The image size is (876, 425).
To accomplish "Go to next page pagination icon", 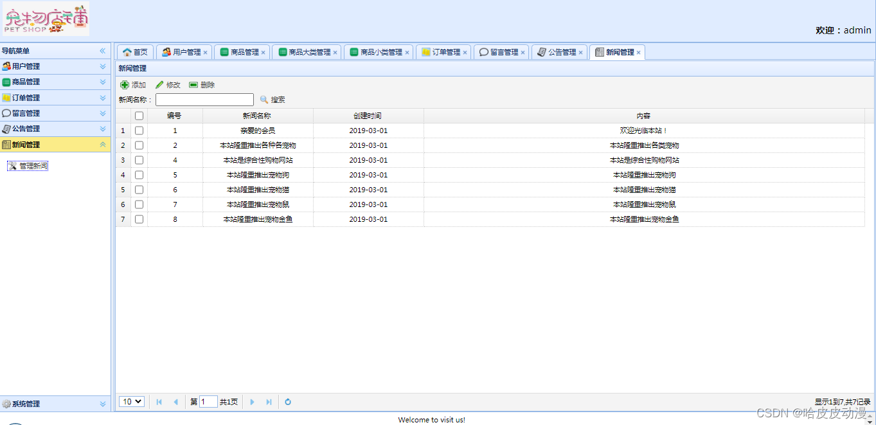I will pos(252,402).
